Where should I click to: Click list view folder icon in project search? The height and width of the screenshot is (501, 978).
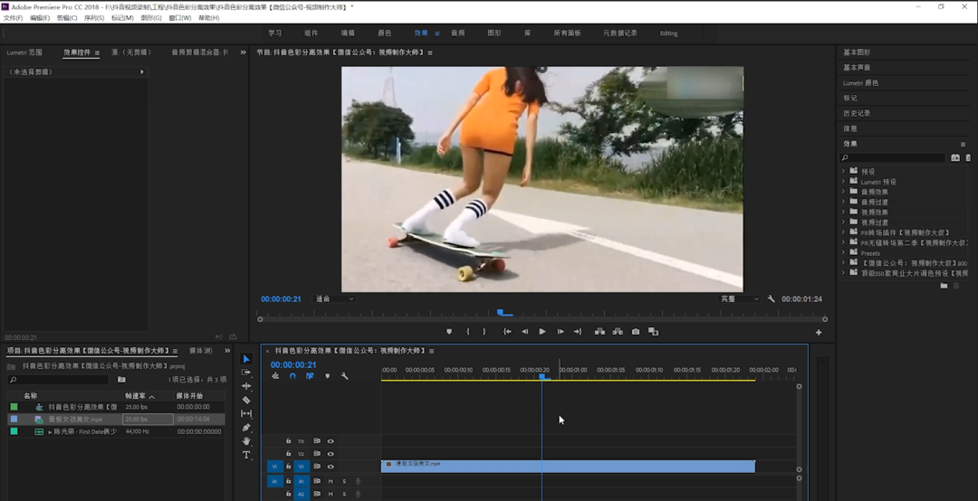[x=121, y=380]
